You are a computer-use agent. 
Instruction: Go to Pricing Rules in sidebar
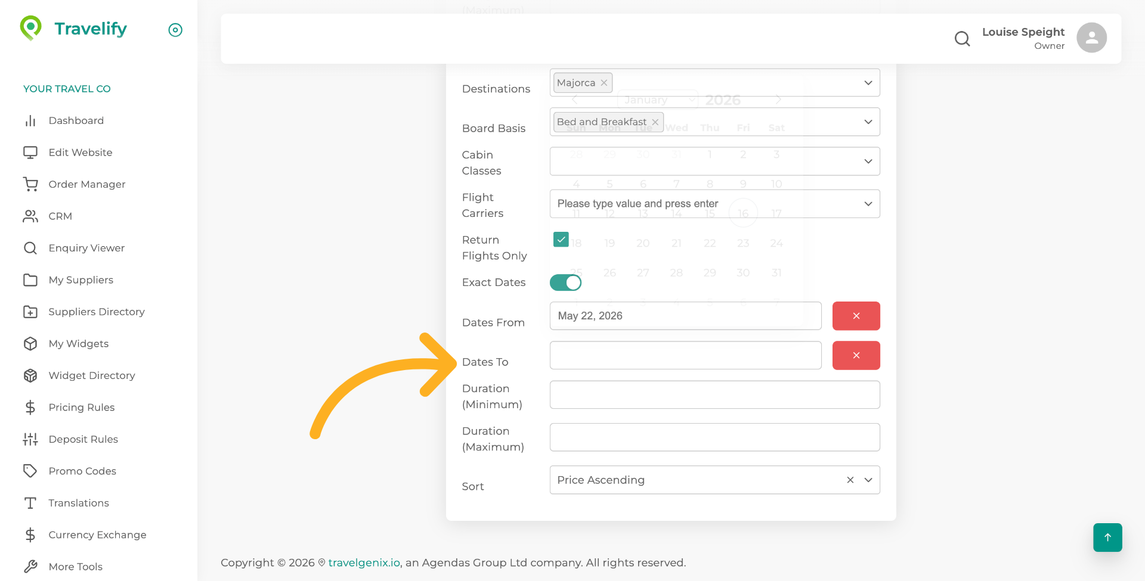tap(82, 408)
